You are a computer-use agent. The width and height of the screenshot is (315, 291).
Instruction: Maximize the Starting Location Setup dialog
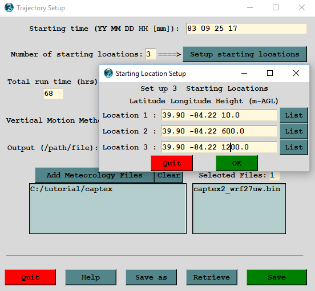tap(270, 73)
